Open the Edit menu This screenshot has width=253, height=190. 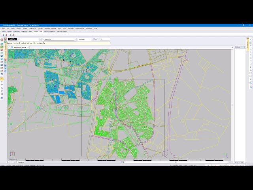(x=8, y=28)
